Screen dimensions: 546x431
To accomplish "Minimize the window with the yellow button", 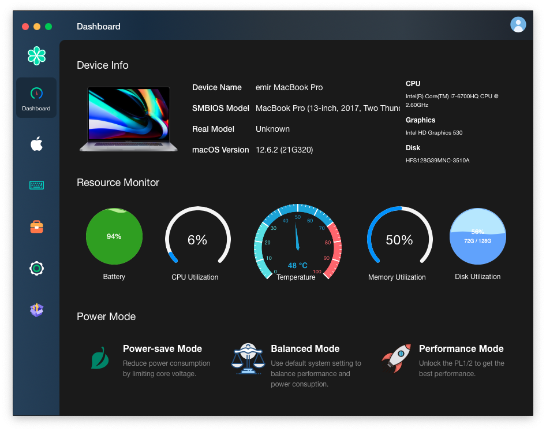I will point(37,27).
